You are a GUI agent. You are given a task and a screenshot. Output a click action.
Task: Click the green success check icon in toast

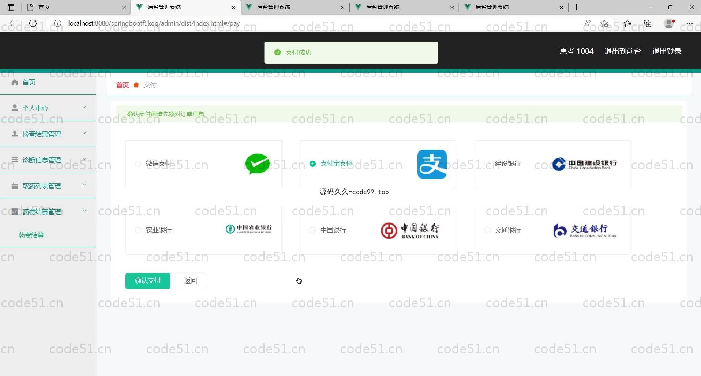277,53
